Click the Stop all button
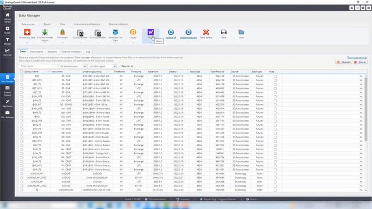Image resolution: width=372 pixels, height=209 pixels. (x=360, y=62)
